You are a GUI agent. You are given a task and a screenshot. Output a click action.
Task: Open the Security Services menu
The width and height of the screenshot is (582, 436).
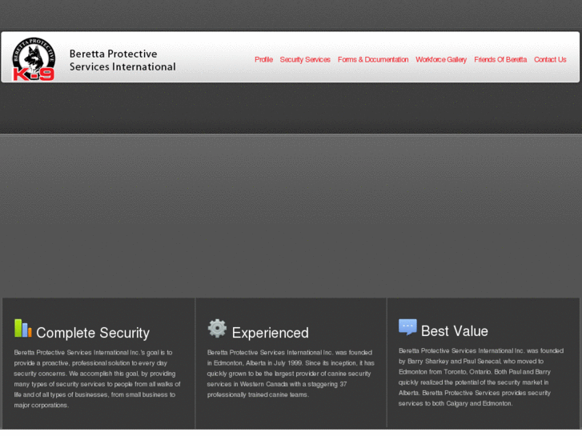click(305, 60)
